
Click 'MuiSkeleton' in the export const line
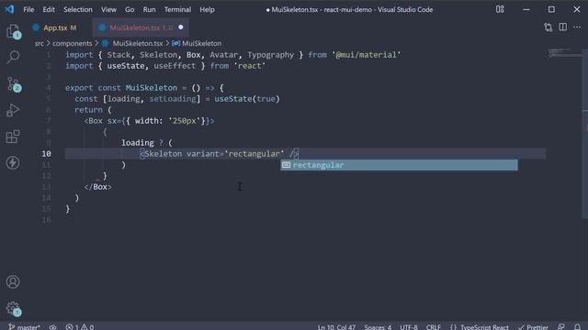pyautogui.click(x=151, y=88)
